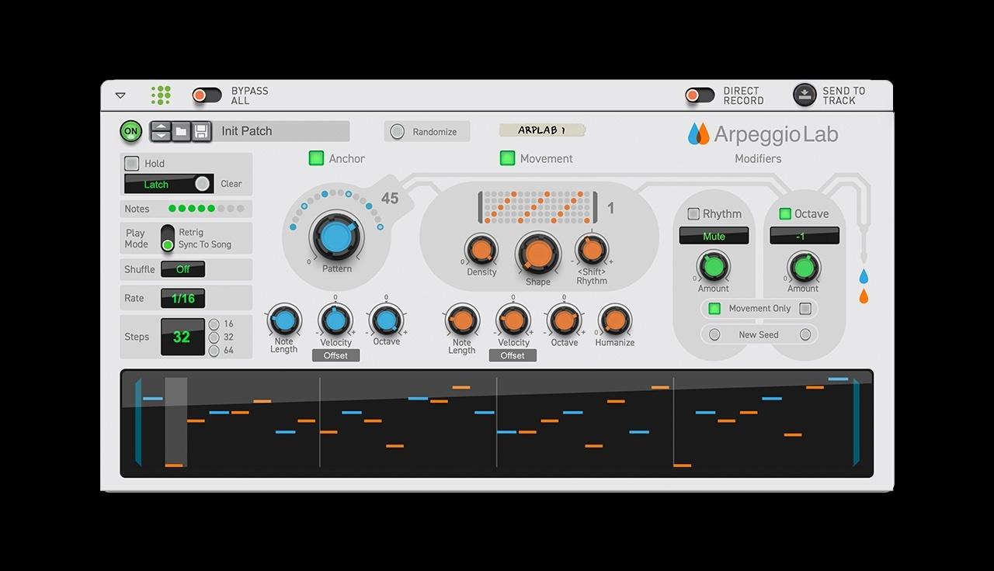The width and height of the screenshot is (994, 571).
Task: Click the blue droplet output indicator
Action: [x=864, y=277]
